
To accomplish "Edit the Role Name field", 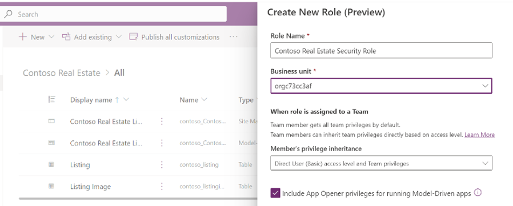I will click(x=381, y=51).
